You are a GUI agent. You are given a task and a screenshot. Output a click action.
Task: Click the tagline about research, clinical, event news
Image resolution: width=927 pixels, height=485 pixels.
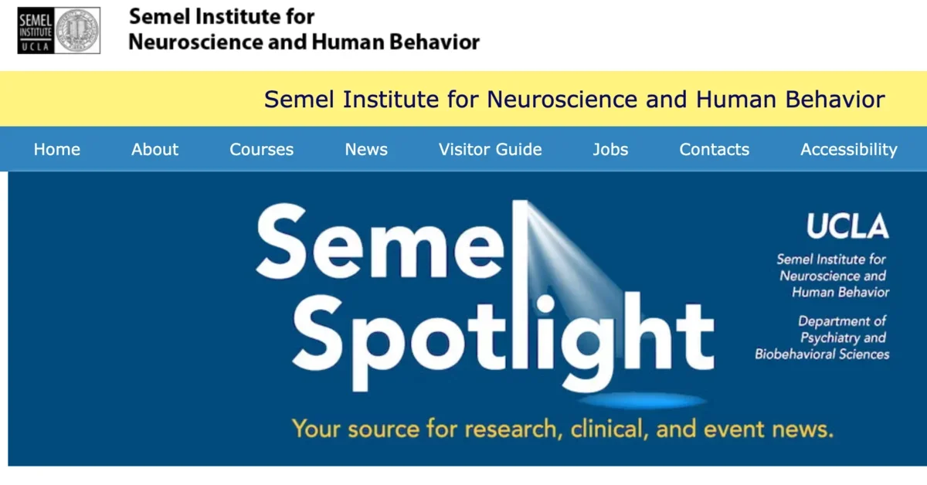click(x=562, y=429)
